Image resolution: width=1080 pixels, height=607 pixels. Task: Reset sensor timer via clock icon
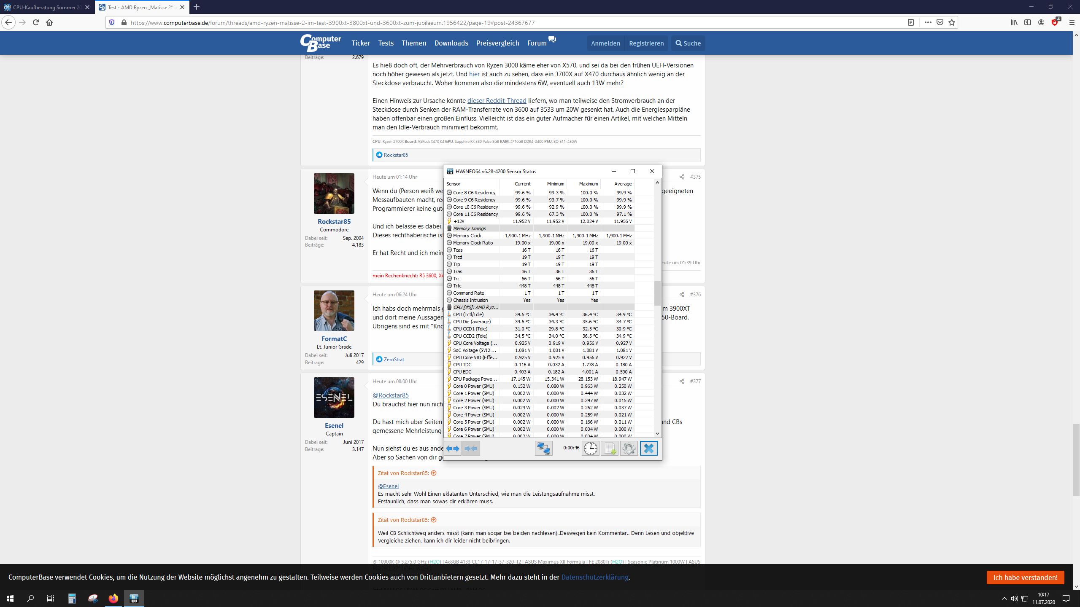click(x=590, y=449)
